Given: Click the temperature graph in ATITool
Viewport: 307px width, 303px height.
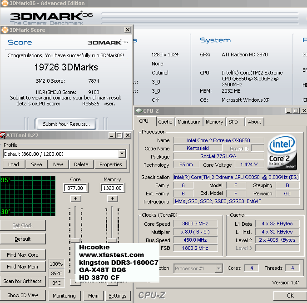Looking at the screenshot, I should pos(28,196).
